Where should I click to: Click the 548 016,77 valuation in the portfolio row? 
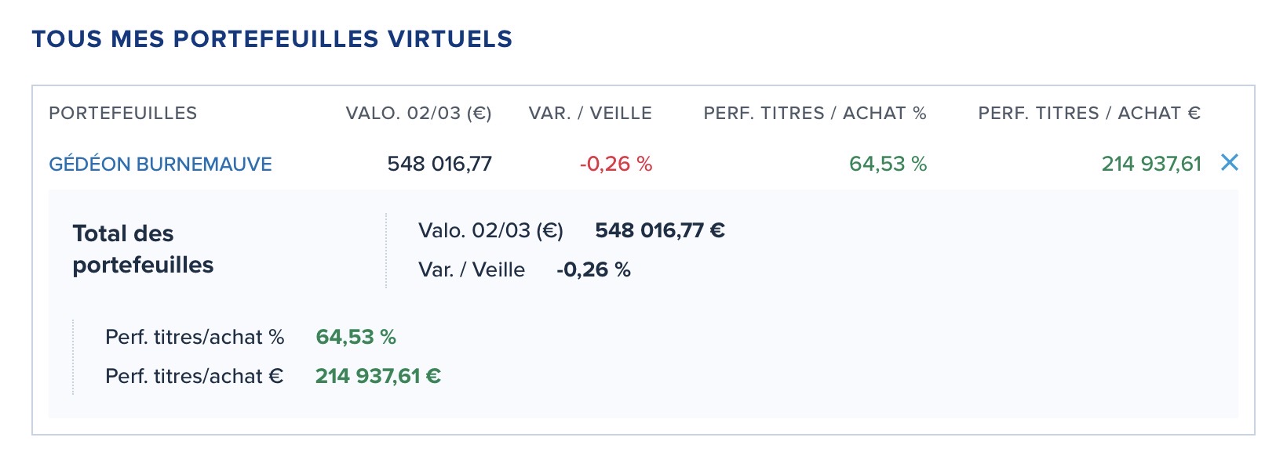point(439,164)
